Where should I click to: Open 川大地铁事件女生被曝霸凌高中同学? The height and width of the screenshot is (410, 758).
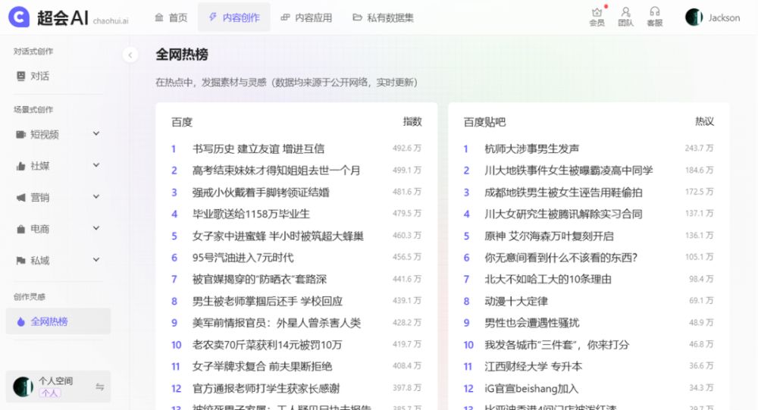click(x=568, y=171)
